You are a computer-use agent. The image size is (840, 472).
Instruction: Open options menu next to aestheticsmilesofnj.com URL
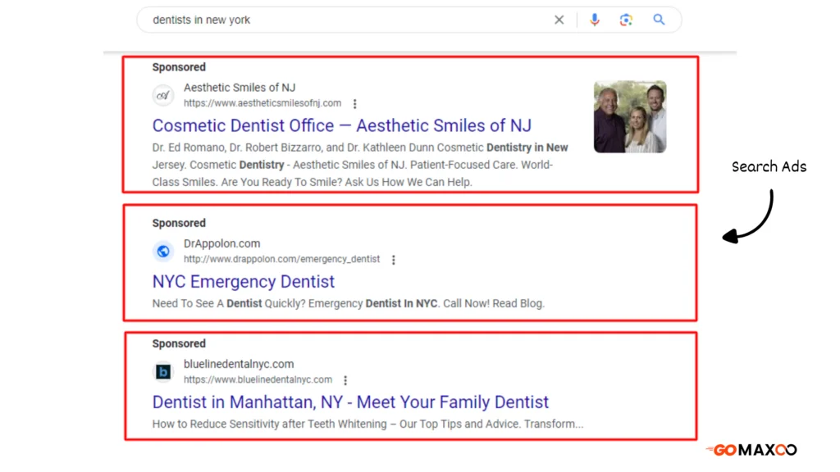click(x=354, y=104)
